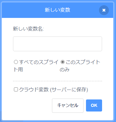Cancel variable creation via キャンセル
The image size is (116, 122).
coord(68,106)
